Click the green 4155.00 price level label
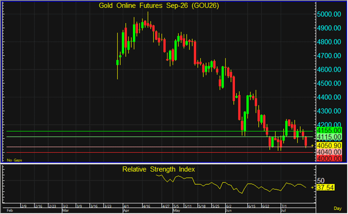The image size is (348, 214). (329, 130)
